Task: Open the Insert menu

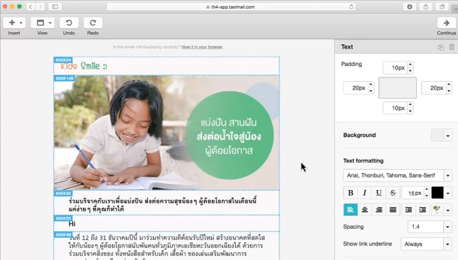Action: click(14, 23)
